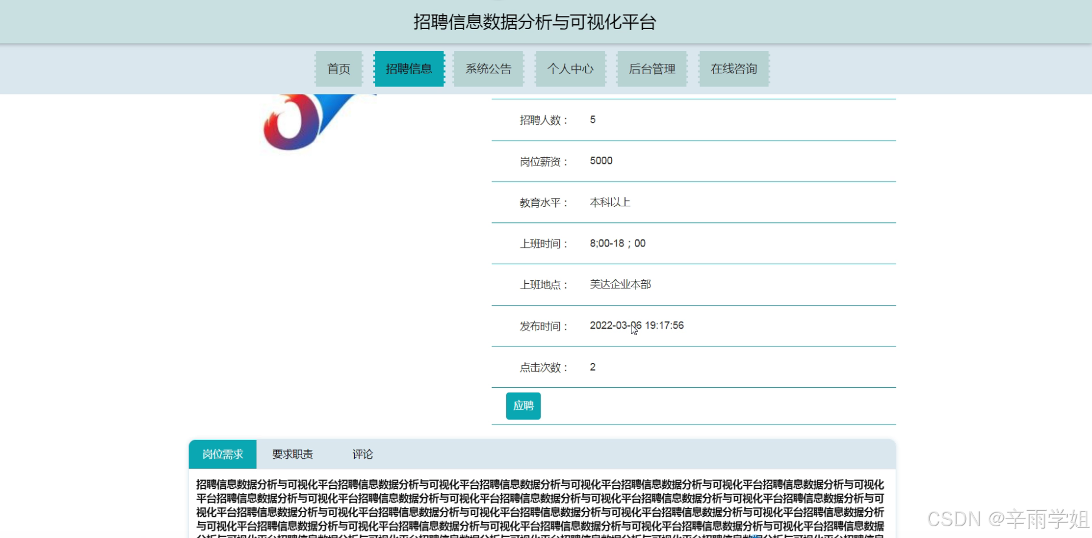Click the 点击次数 click count value
This screenshot has height=538, width=1092.
click(592, 367)
